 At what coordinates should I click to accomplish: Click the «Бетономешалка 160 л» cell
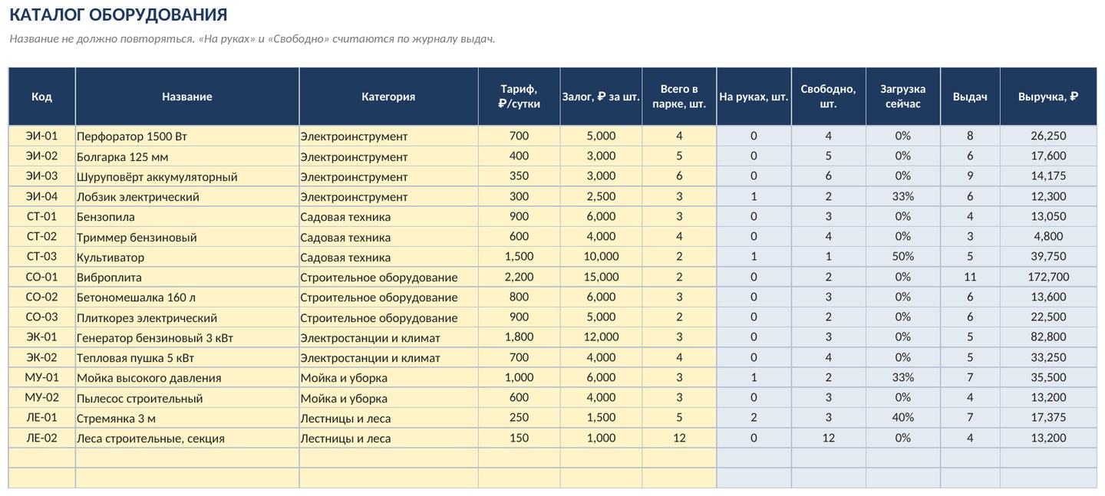(187, 297)
